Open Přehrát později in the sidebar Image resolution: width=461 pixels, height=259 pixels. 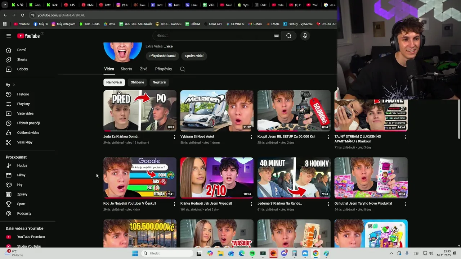coord(29,123)
